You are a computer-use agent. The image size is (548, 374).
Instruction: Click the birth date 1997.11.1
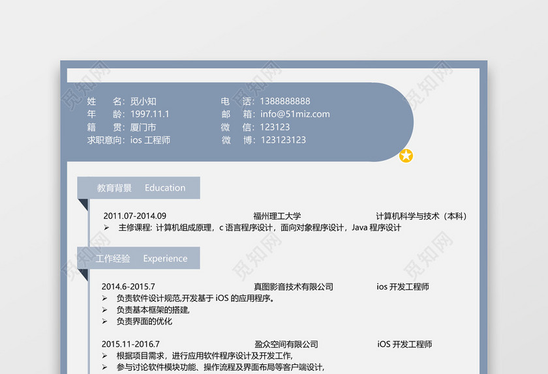click(149, 114)
